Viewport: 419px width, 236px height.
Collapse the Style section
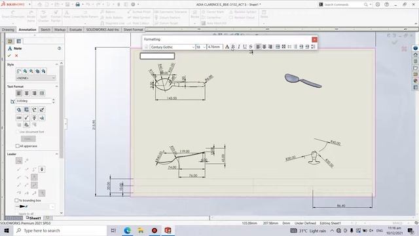point(57,64)
